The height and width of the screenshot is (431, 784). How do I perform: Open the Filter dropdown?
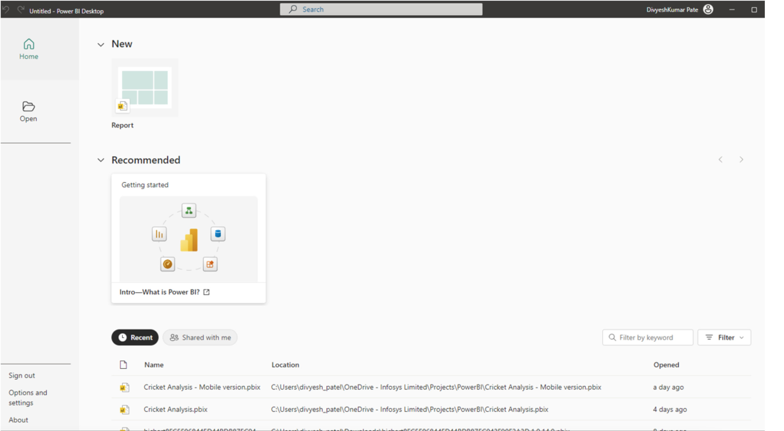tap(724, 337)
